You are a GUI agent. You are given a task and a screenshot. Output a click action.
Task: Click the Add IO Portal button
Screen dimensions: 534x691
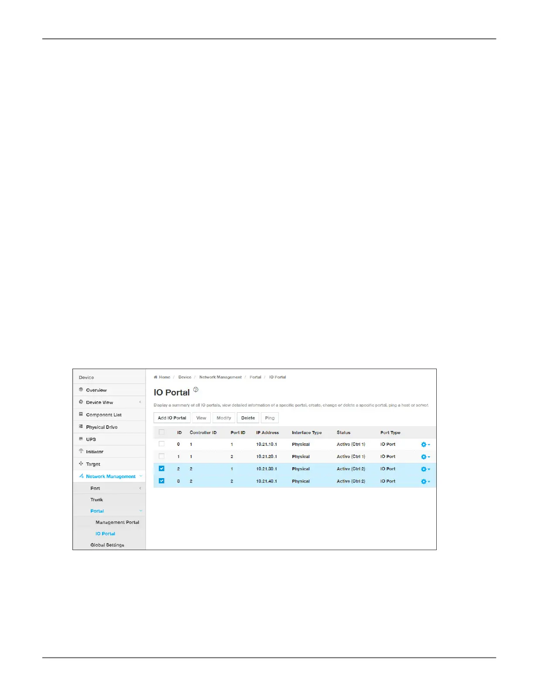click(172, 418)
